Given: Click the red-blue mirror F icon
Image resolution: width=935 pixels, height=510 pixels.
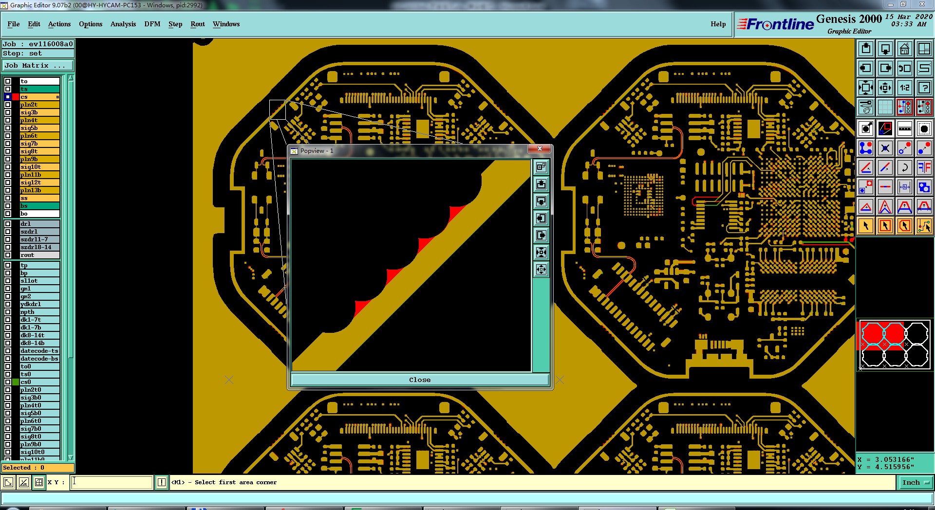Looking at the screenshot, I should click(924, 167).
